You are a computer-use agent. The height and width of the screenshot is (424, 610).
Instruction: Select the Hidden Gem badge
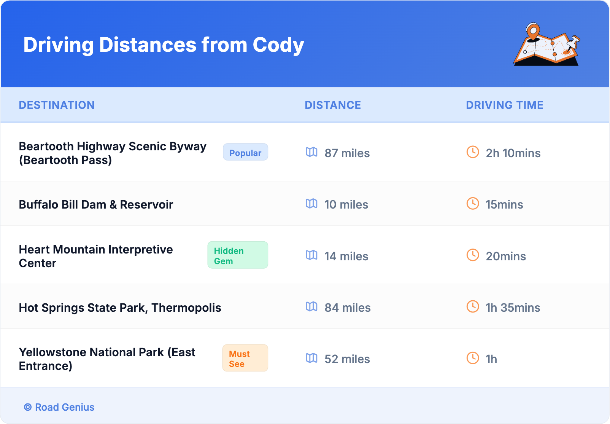pos(238,255)
